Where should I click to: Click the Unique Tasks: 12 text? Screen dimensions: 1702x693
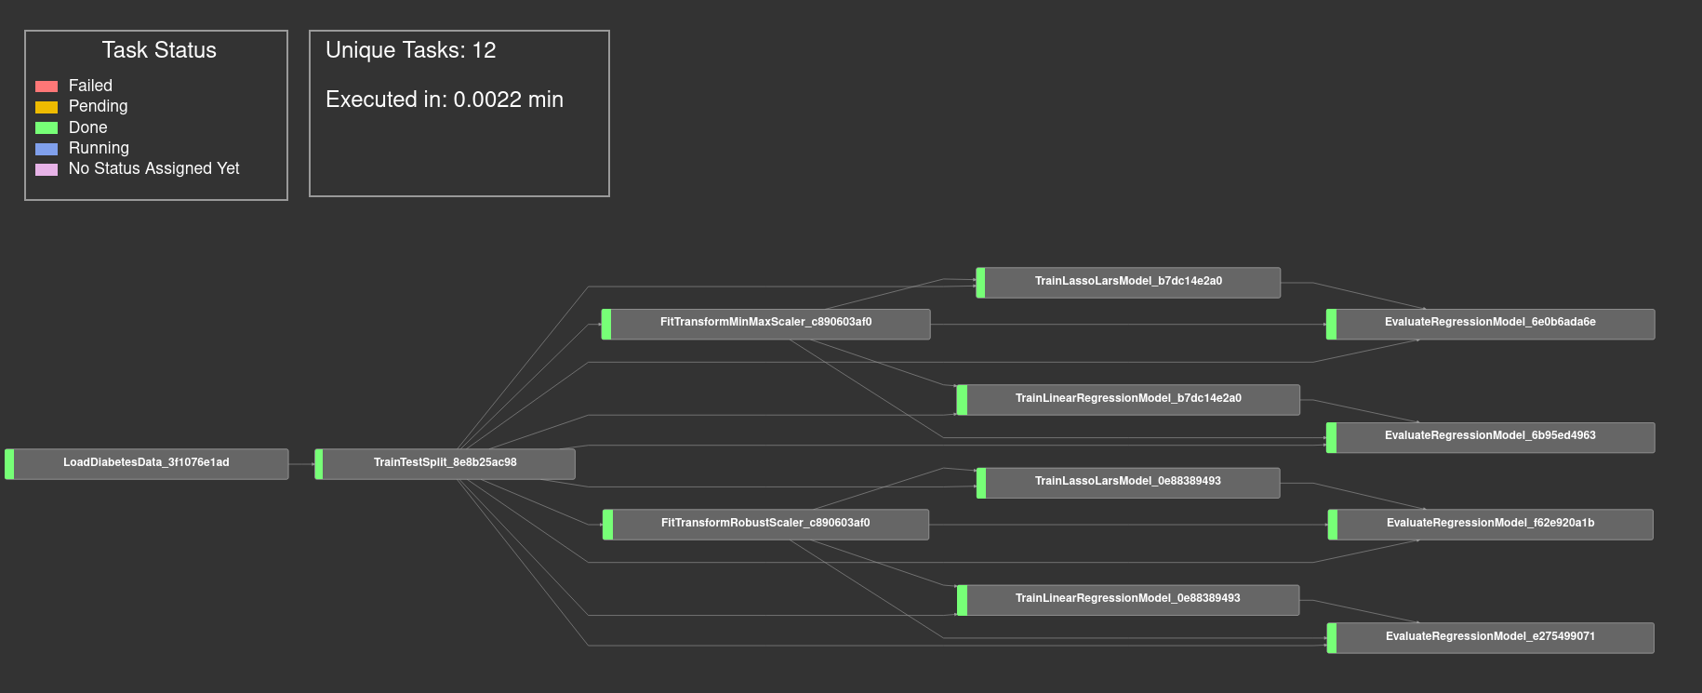point(410,50)
